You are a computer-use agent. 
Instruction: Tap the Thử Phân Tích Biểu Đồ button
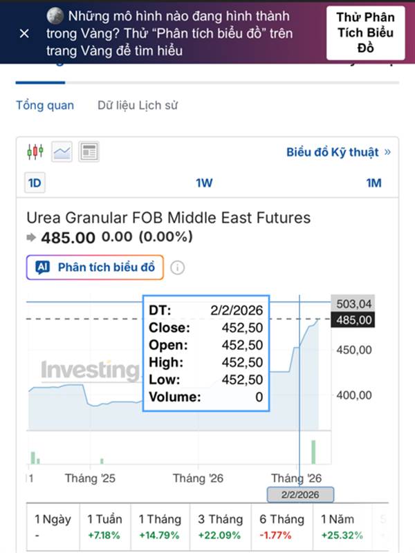click(365, 32)
